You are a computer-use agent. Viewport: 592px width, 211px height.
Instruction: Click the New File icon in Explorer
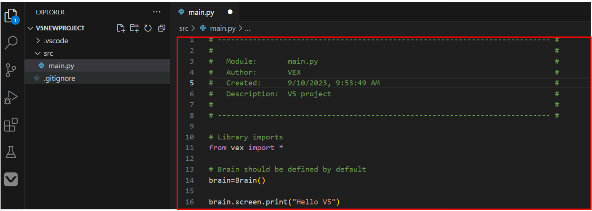(x=121, y=28)
